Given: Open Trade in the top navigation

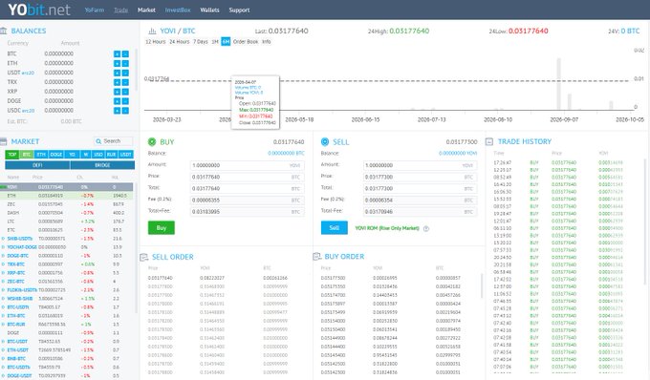Looking at the screenshot, I should coord(120,10).
